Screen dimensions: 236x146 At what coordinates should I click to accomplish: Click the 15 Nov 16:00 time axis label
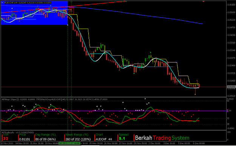point(37,143)
